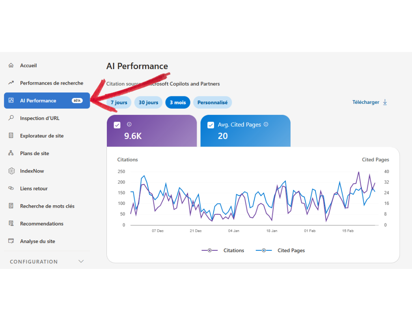Open Plans de site sitemap icon
The height and width of the screenshot is (321, 412).
point(11,153)
